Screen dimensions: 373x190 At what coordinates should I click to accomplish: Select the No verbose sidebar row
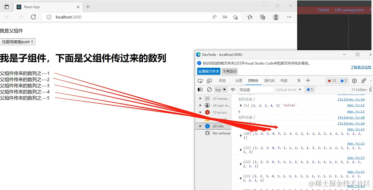213,133
